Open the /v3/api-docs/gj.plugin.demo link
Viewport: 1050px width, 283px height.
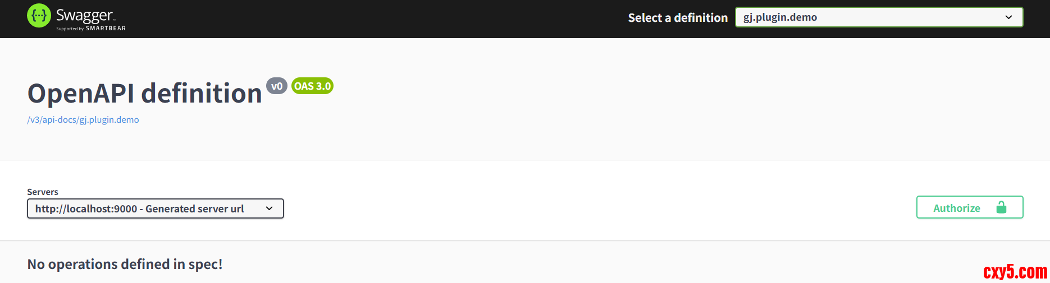83,120
